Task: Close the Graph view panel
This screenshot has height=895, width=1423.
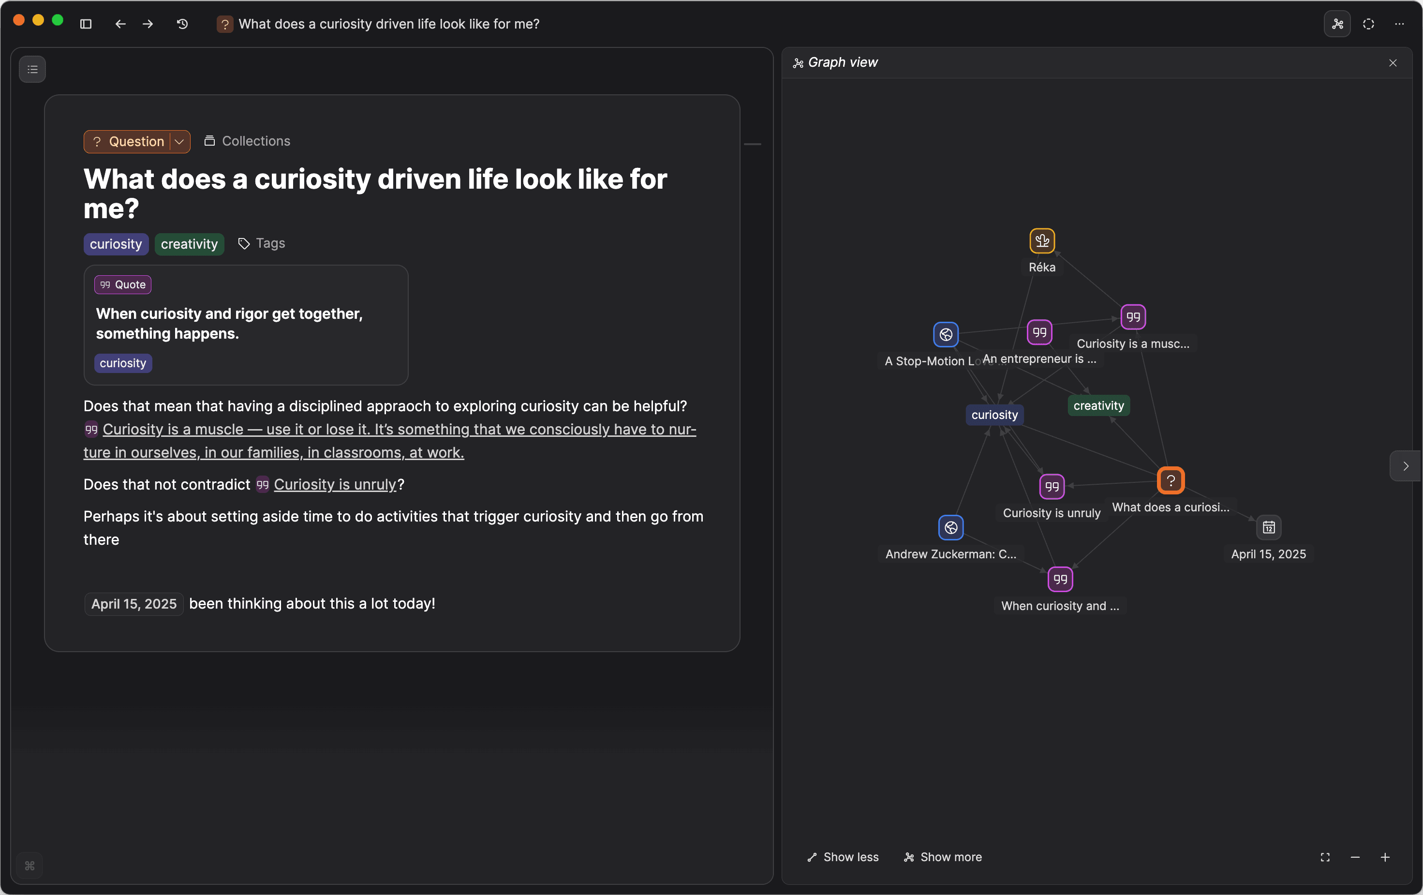Action: tap(1392, 63)
